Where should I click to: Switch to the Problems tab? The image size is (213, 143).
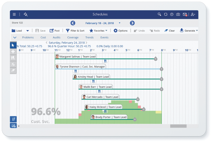click(x=28, y=37)
